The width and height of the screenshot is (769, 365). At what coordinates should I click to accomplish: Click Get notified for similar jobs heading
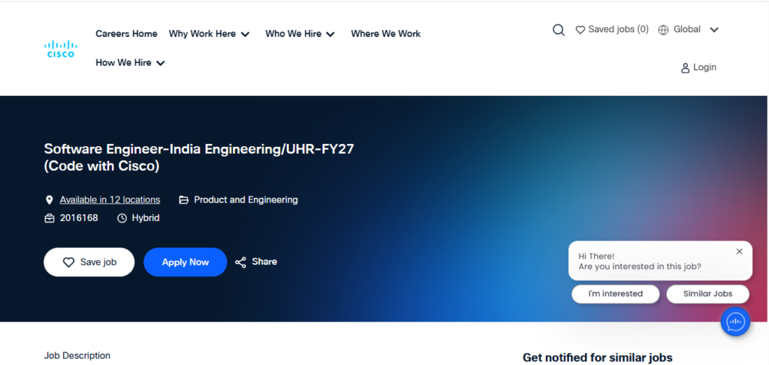[x=597, y=358]
